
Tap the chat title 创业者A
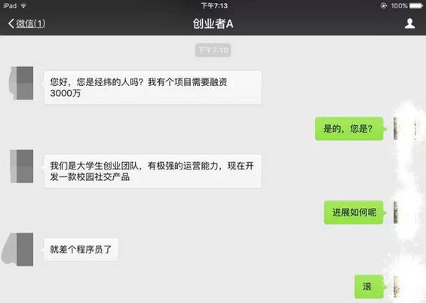[x=213, y=23]
